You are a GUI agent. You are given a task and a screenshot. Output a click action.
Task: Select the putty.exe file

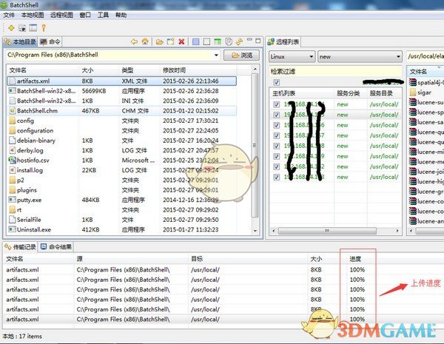(121, 200)
